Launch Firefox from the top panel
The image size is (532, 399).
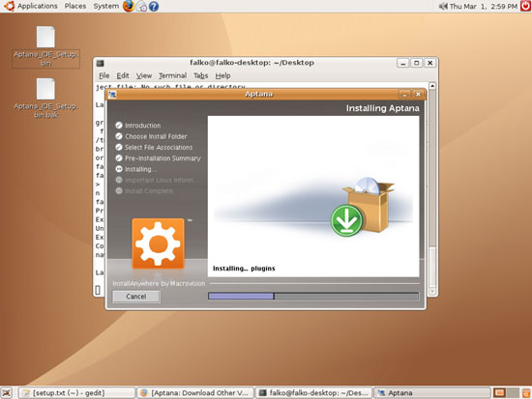(129, 6)
